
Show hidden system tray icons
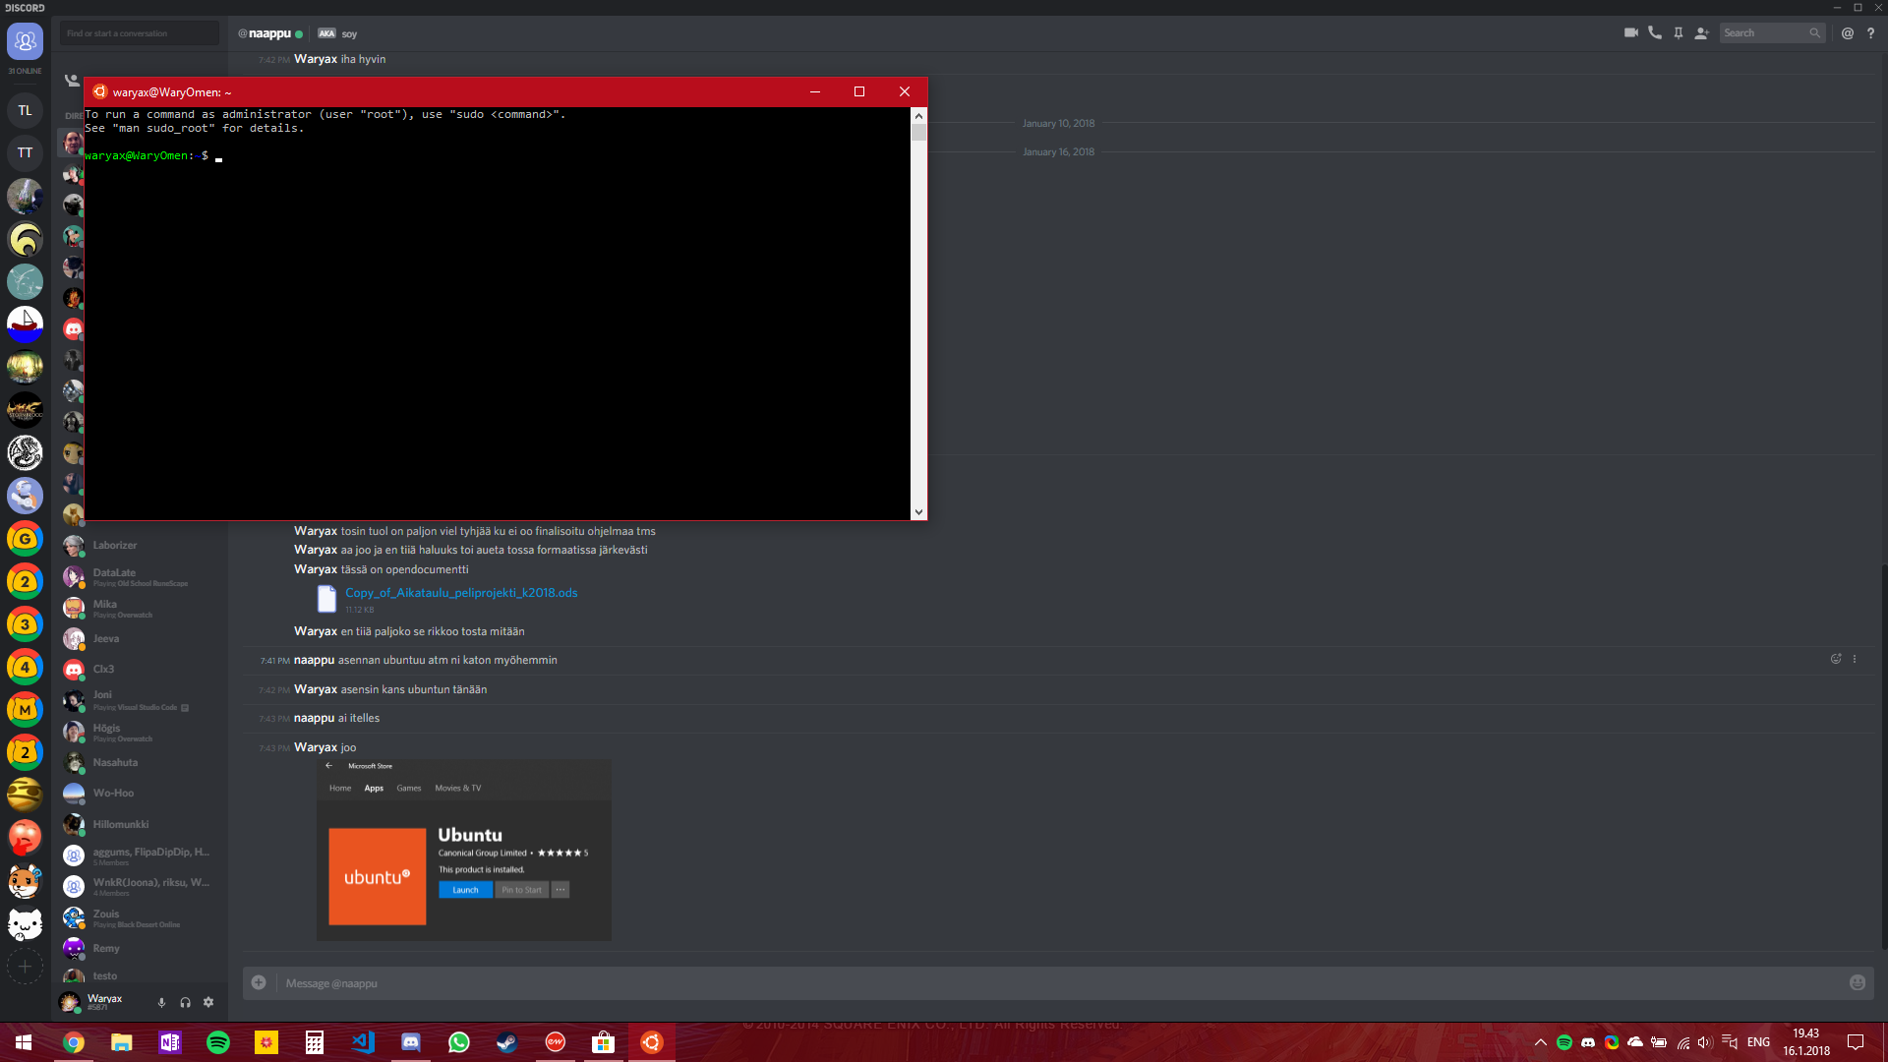1540,1042
